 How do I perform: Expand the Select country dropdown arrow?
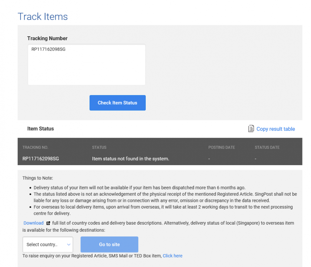(x=69, y=245)
